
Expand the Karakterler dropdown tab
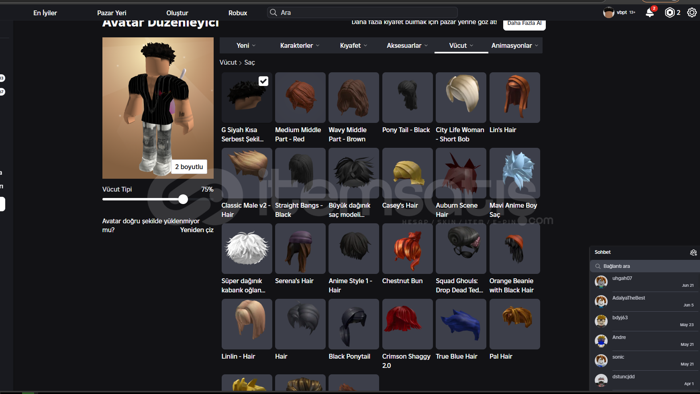click(300, 45)
